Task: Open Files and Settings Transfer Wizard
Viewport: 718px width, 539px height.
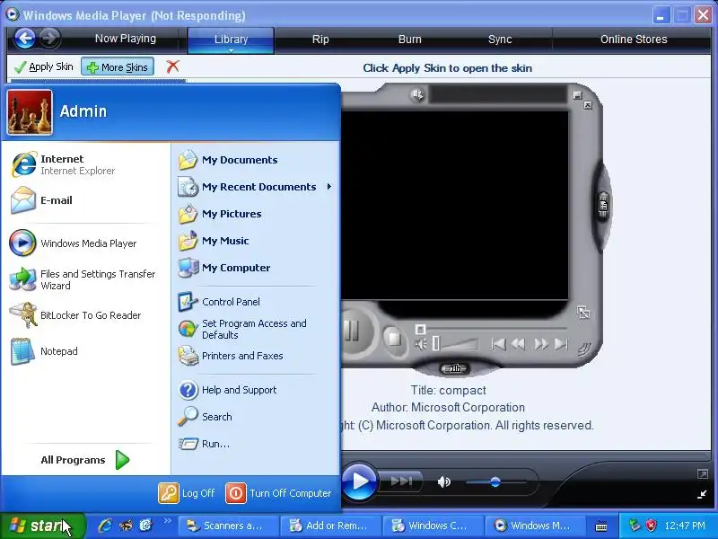Action: point(83,279)
